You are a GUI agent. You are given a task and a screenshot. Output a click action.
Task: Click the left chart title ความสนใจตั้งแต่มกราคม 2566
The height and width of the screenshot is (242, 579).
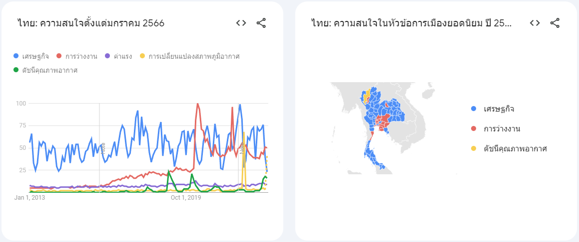click(91, 23)
